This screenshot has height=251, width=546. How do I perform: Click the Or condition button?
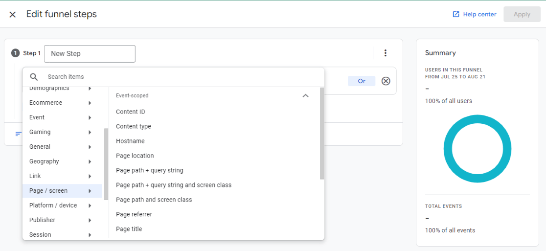(x=361, y=81)
